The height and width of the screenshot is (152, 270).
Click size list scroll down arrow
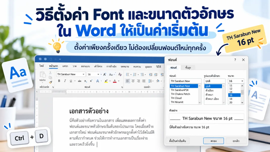pyautogui.click(x=242, y=102)
